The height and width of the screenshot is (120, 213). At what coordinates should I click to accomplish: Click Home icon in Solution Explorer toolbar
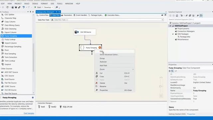[x=177, y=16]
